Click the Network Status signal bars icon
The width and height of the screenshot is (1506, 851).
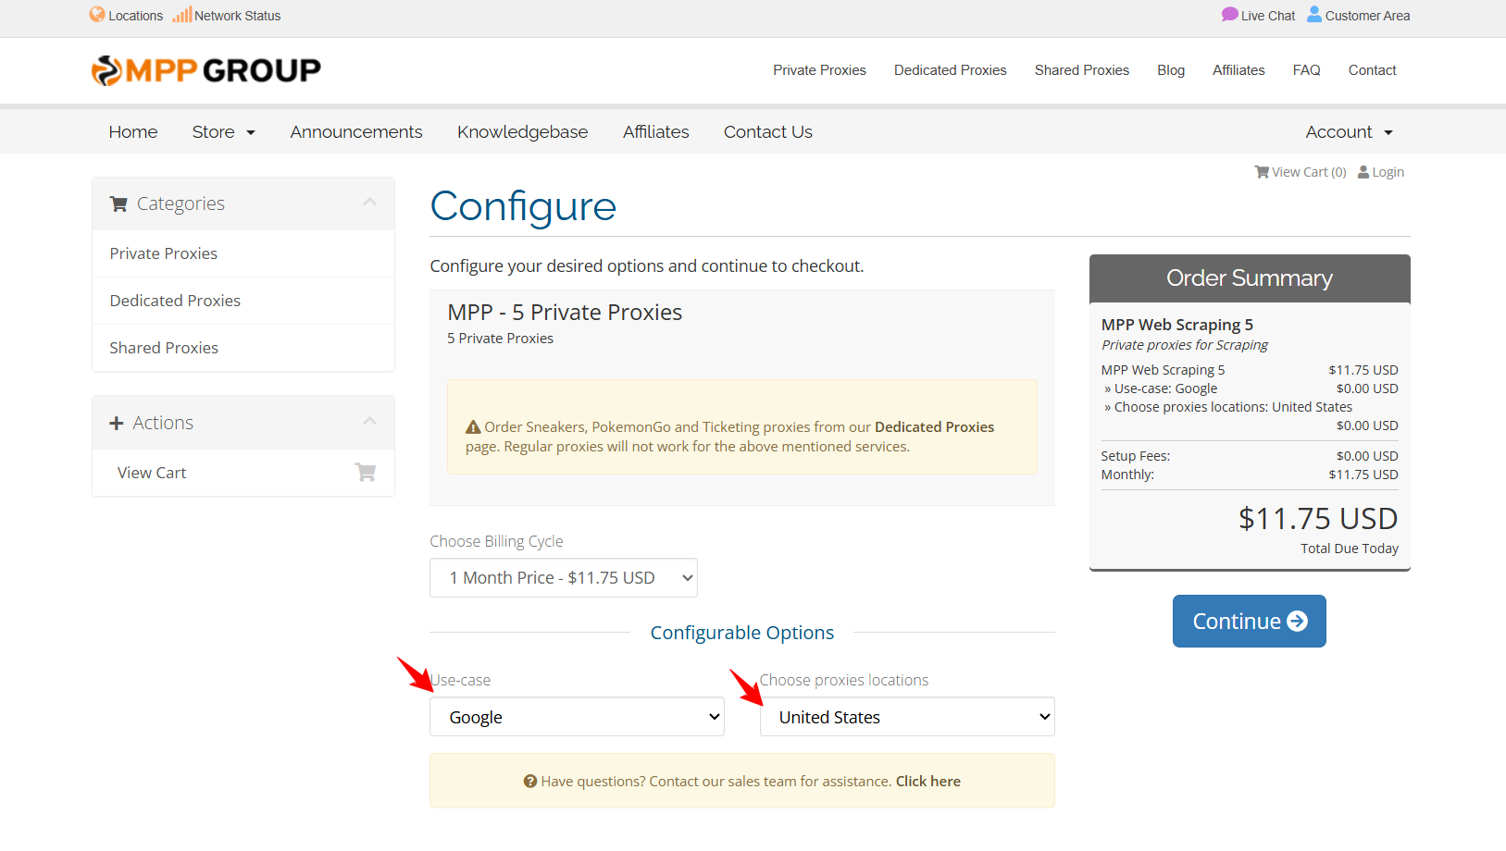182,15
